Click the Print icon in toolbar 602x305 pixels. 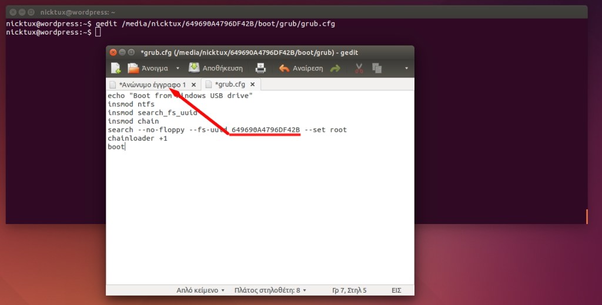tap(260, 68)
